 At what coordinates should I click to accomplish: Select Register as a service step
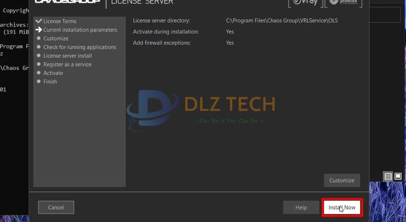click(x=67, y=64)
